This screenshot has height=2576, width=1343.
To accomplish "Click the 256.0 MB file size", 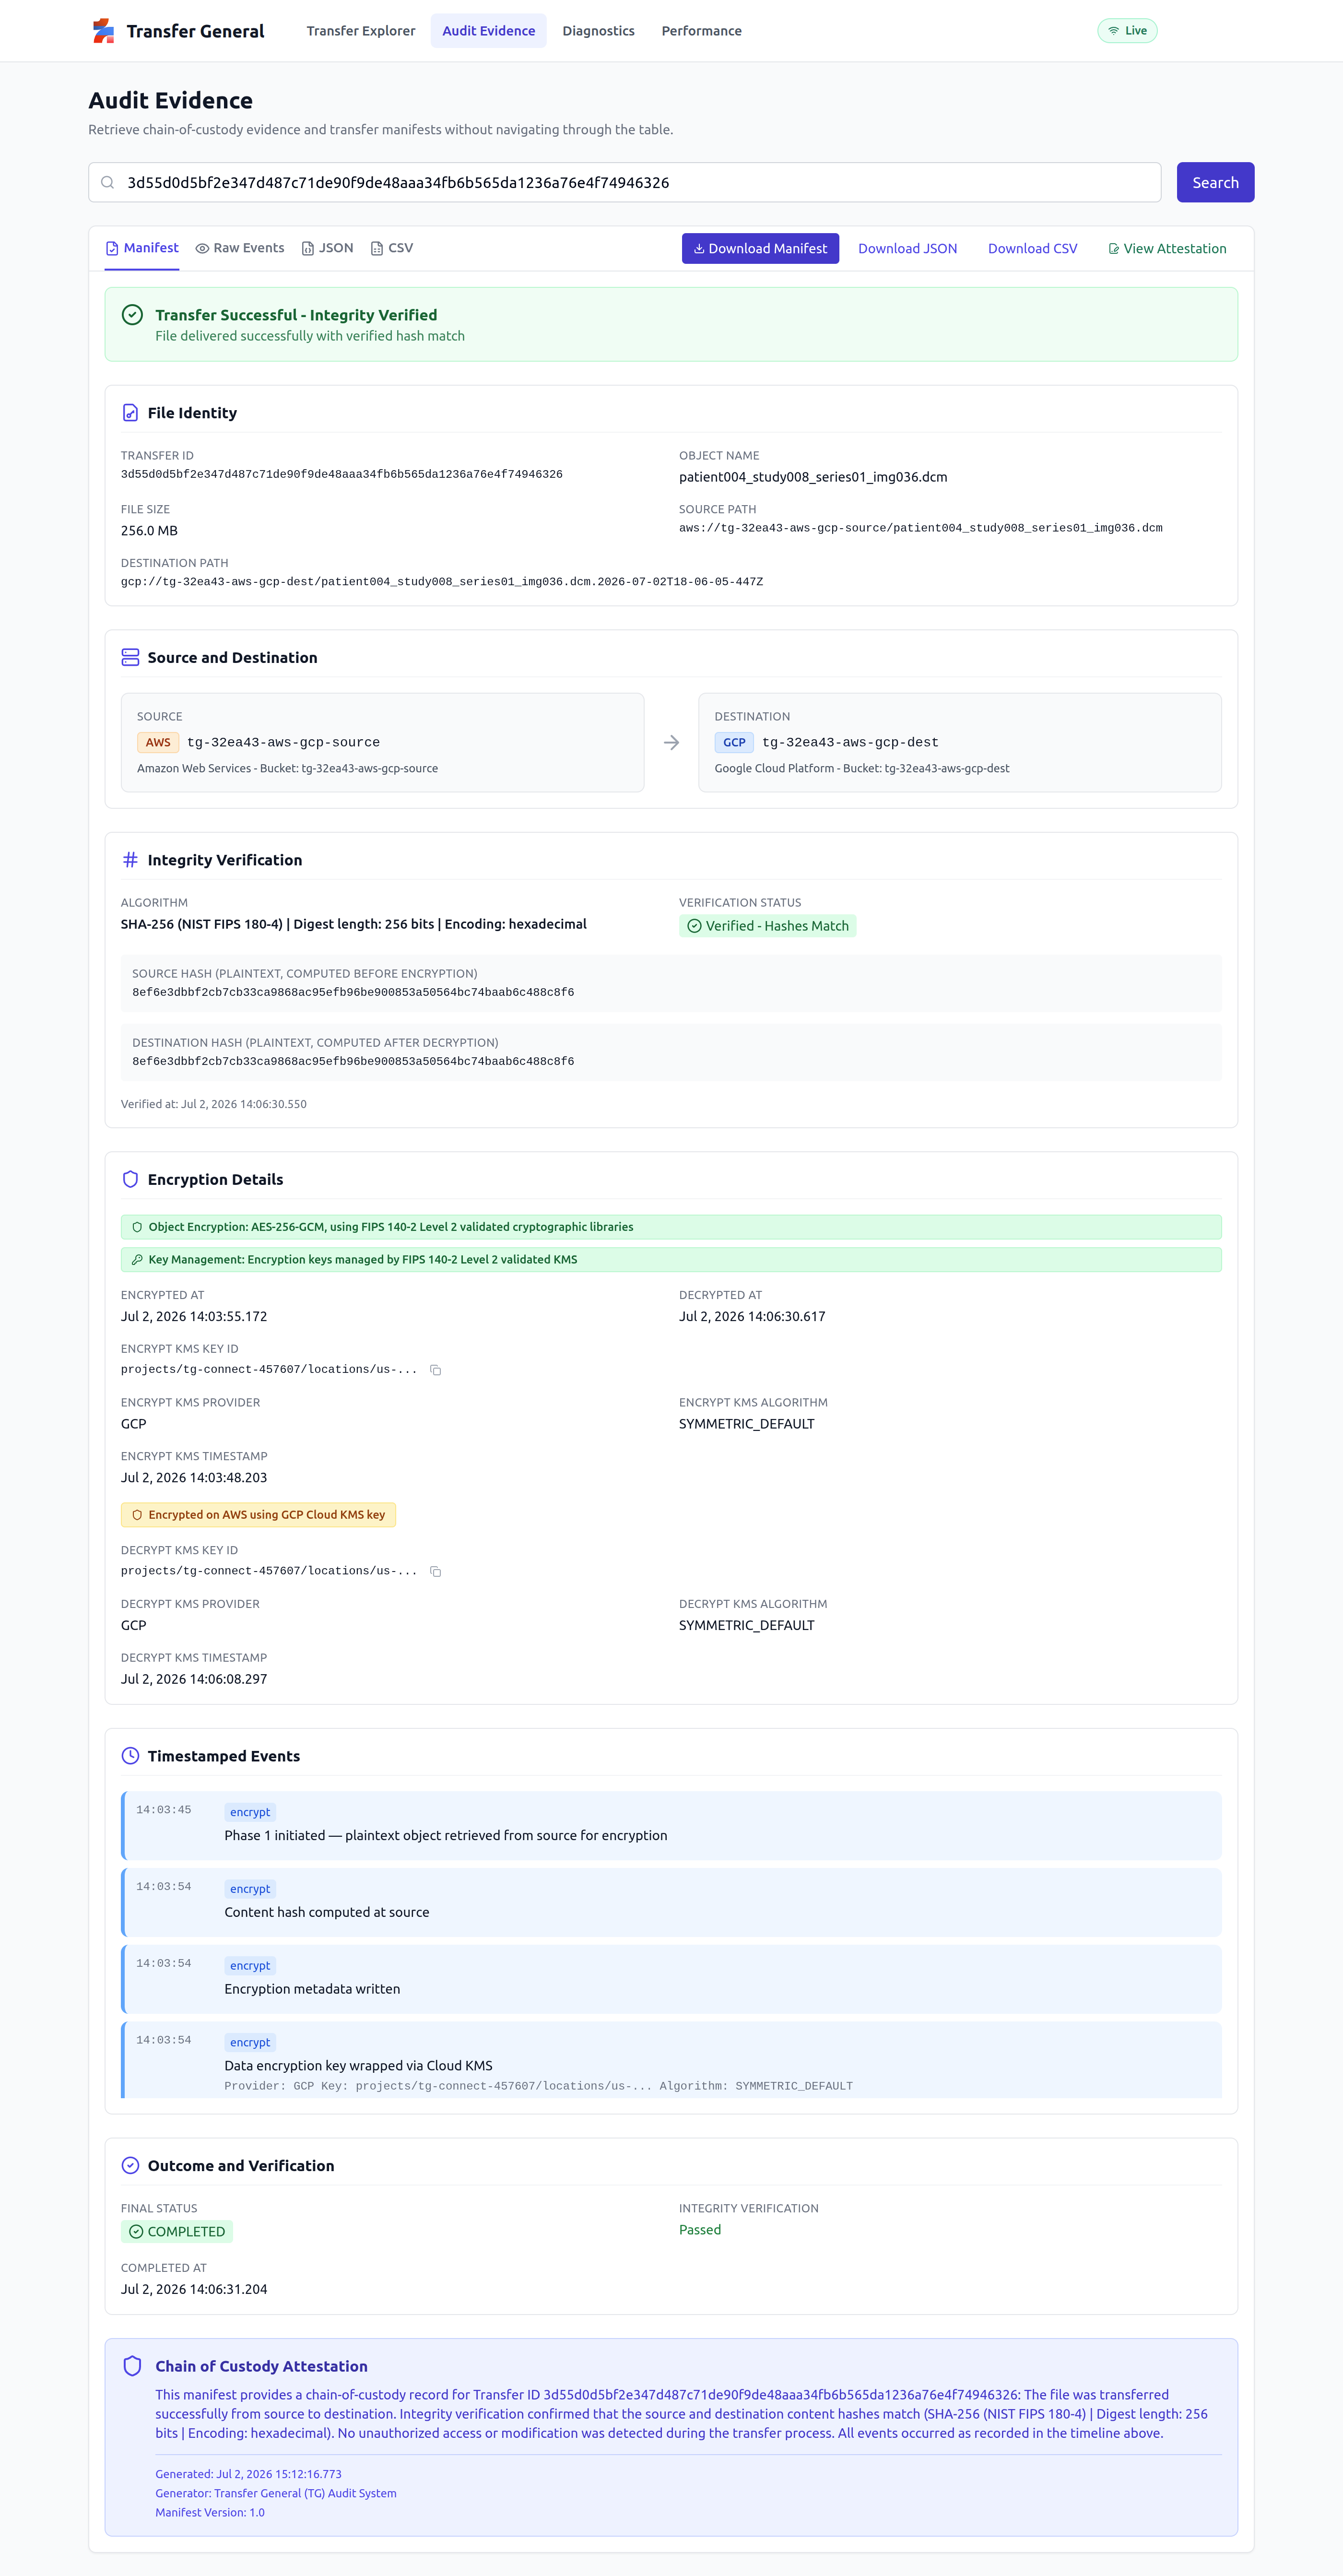I will pyautogui.click(x=149, y=531).
